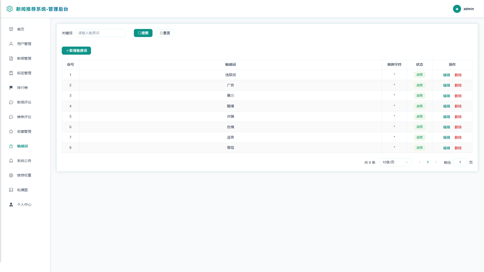This screenshot has height=272, width=484.
Task: Click the 新增敏感词 button
Action: coord(76,51)
